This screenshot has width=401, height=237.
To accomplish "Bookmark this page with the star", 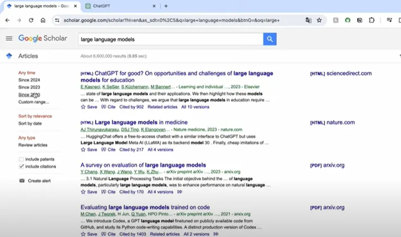I will pyautogui.click(x=319, y=20).
